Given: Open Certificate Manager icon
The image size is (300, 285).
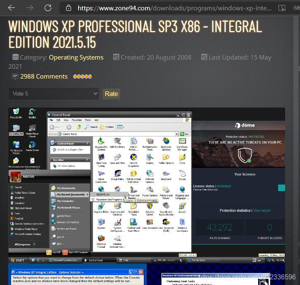Looking at the screenshot, I should pos(182,144).
